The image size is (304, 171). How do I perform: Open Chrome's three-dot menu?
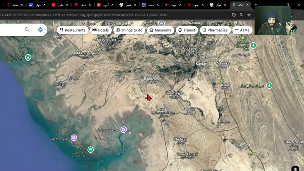(299, 15)
